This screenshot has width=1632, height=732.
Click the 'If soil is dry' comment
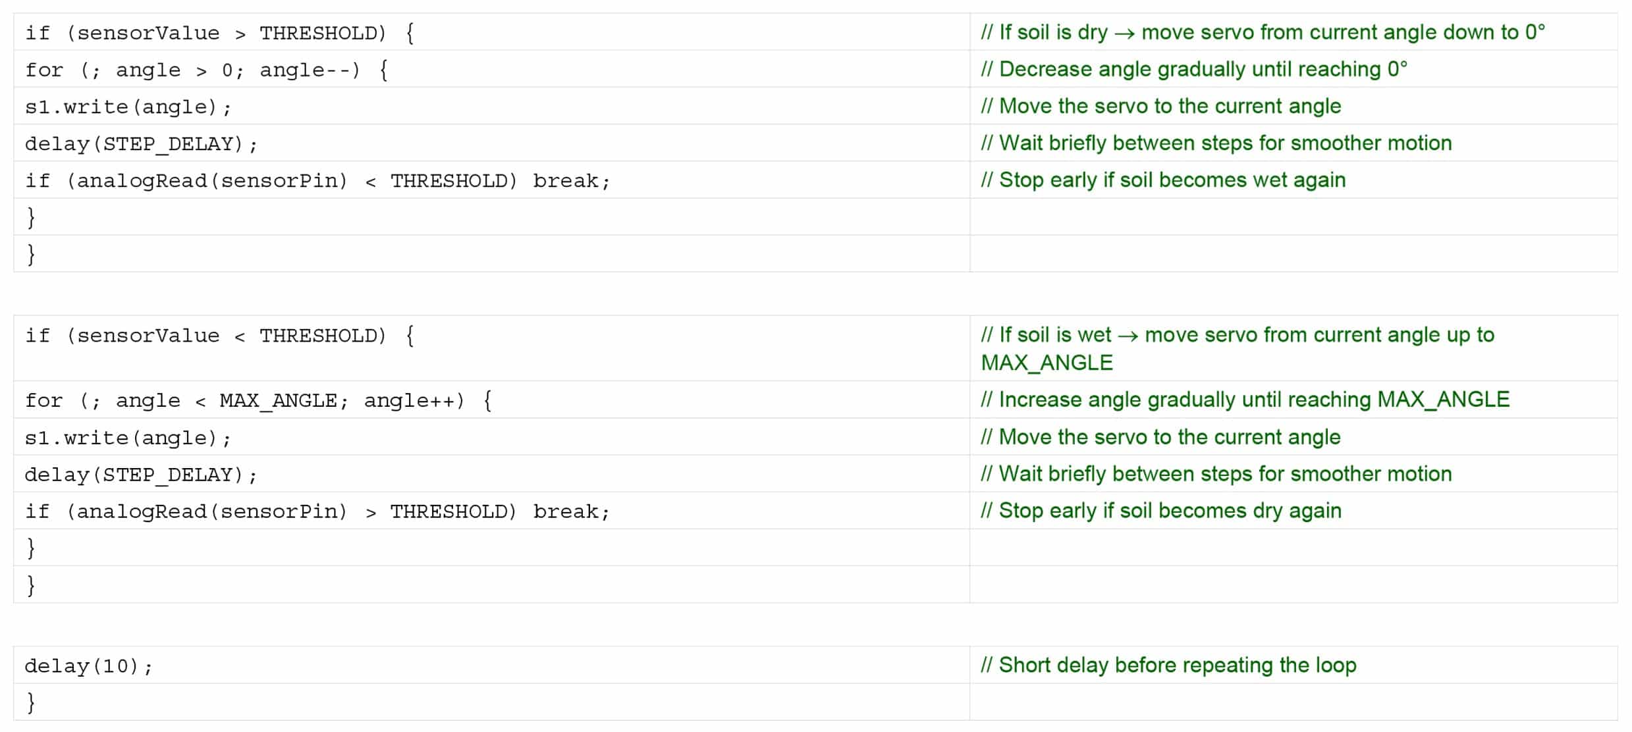coord(1262,32)
